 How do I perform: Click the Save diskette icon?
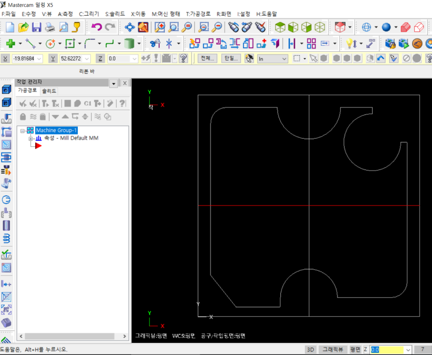(x=36, y=26)
